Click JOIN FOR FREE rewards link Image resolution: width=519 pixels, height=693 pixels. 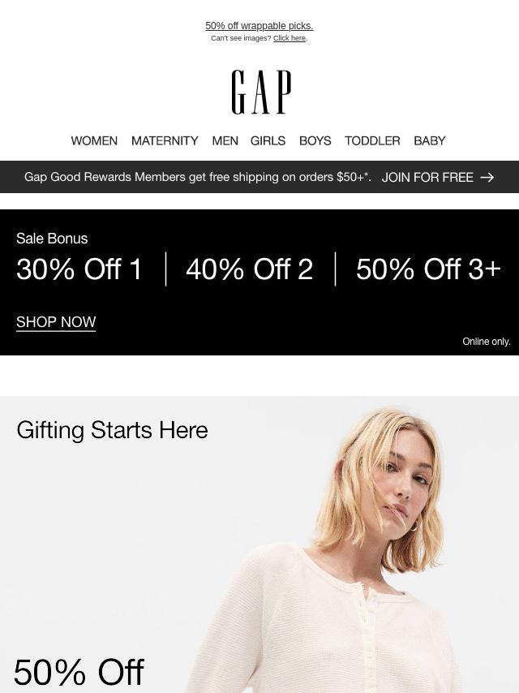pyautogui.click(x=427, y=177)
